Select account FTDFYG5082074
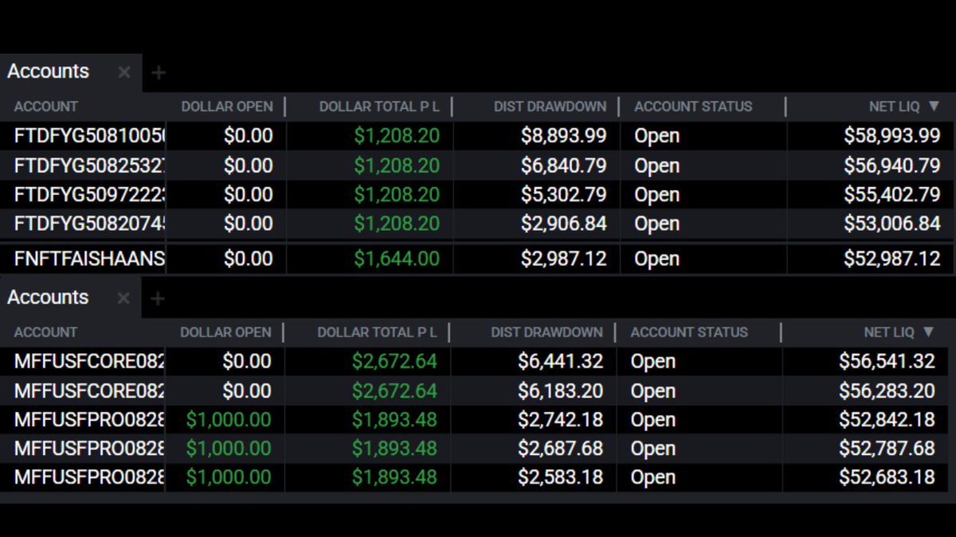Viewport: 956px width, 537px height. coord(89,224)
